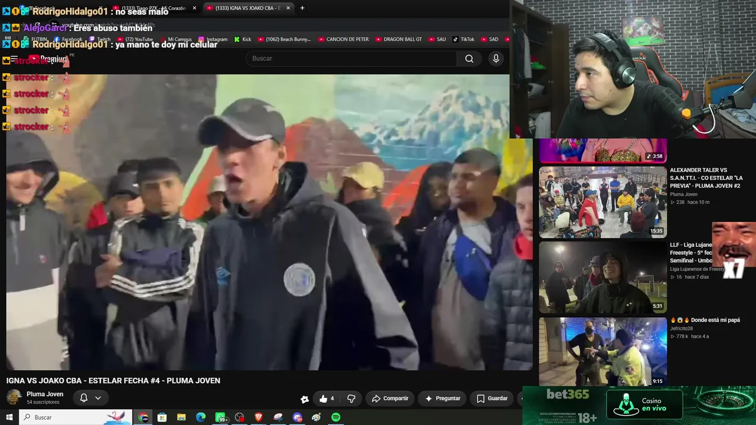
Task: Like the IGNA VS JOAKO video
Action: (x=327, y=398)
